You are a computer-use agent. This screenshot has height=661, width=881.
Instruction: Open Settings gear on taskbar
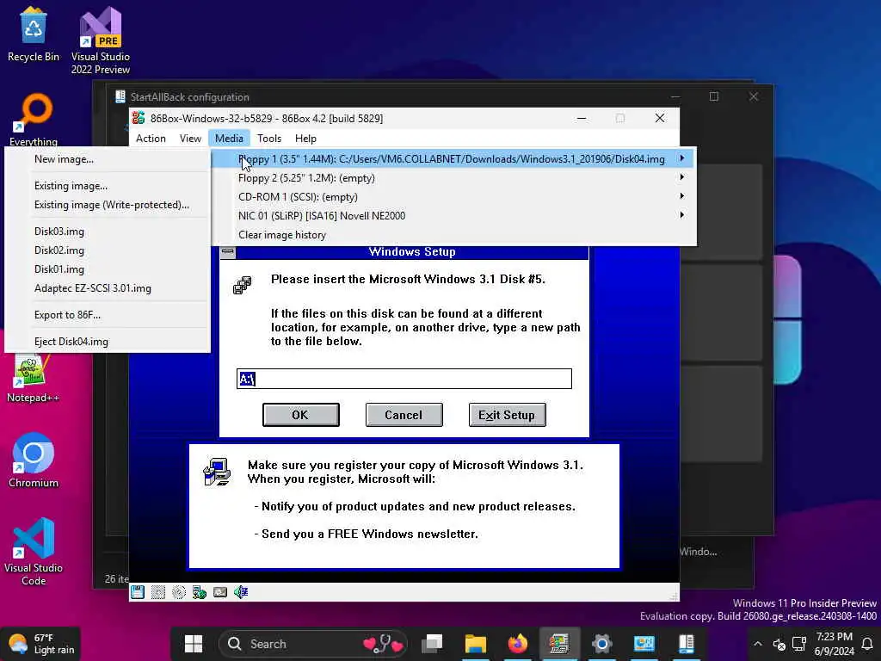601,644
